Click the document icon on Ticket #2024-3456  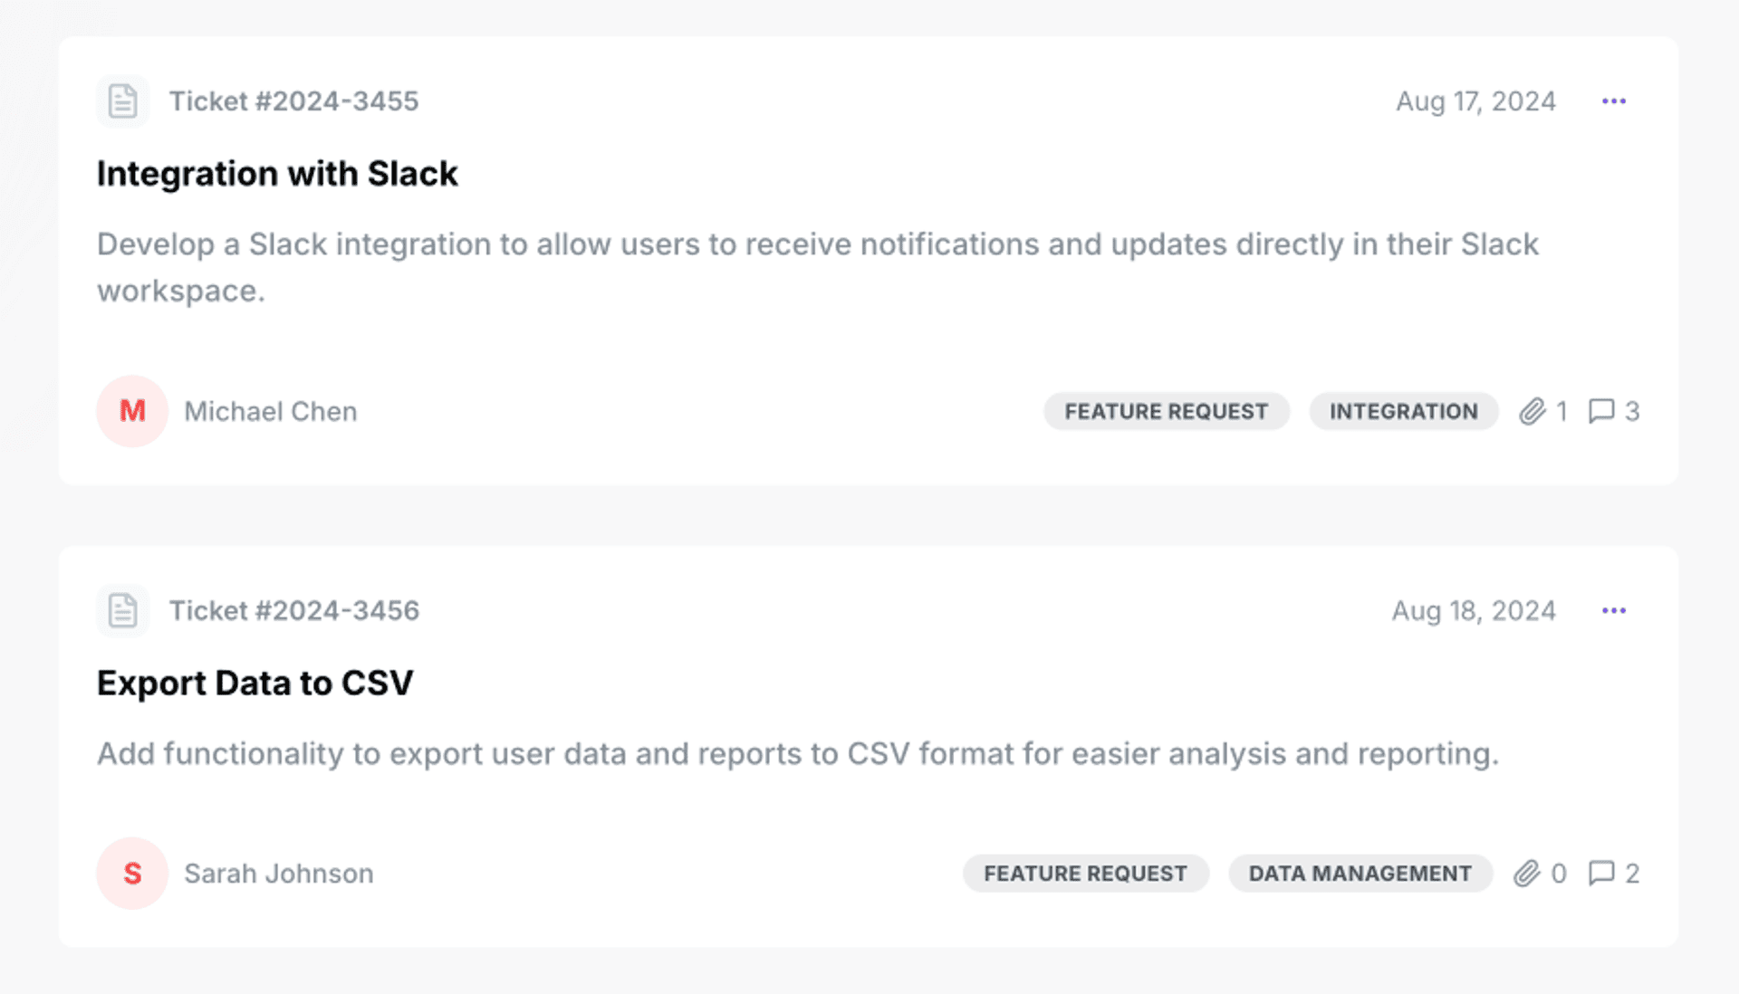(x=123, y=610)
